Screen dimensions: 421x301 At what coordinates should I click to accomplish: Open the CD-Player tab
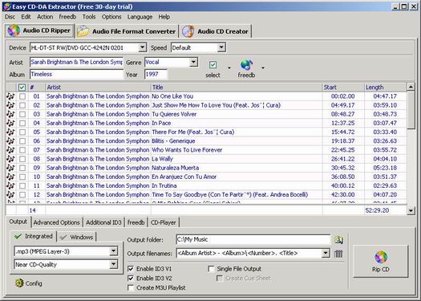(x=164, y=222)
